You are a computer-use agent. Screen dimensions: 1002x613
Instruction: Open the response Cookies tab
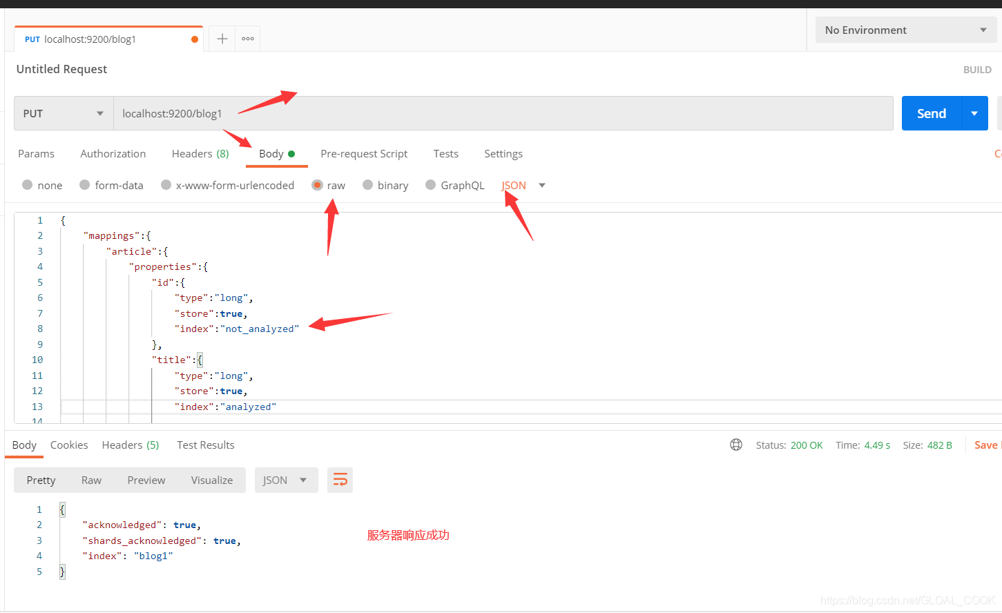click(69, 445)
